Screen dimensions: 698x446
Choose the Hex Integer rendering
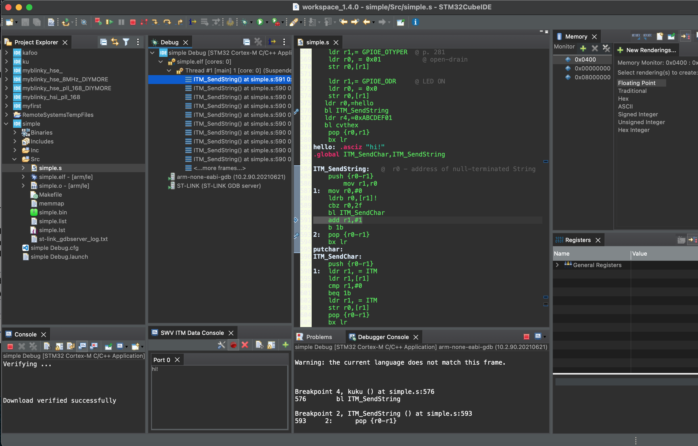634,130
